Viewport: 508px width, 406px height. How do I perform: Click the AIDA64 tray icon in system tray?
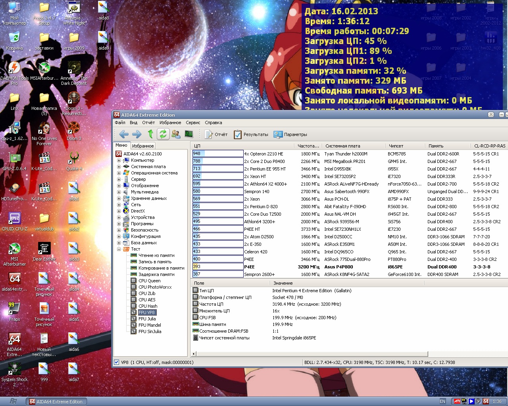486,401
